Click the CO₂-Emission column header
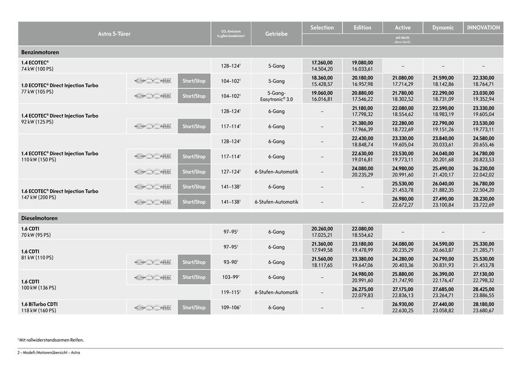The width and height of the screenshot is (521, 368). click(231, 34)
